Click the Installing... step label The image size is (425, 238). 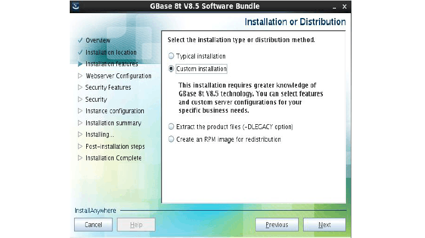[100, 135]
